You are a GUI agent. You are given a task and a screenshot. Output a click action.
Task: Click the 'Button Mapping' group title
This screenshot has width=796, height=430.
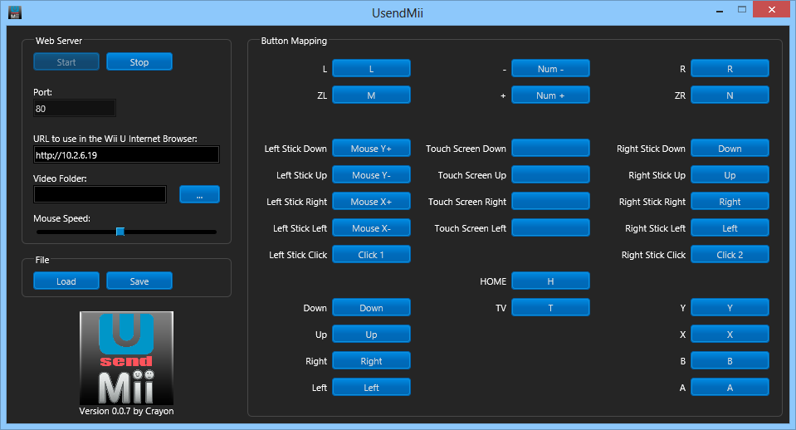point(294,41)
